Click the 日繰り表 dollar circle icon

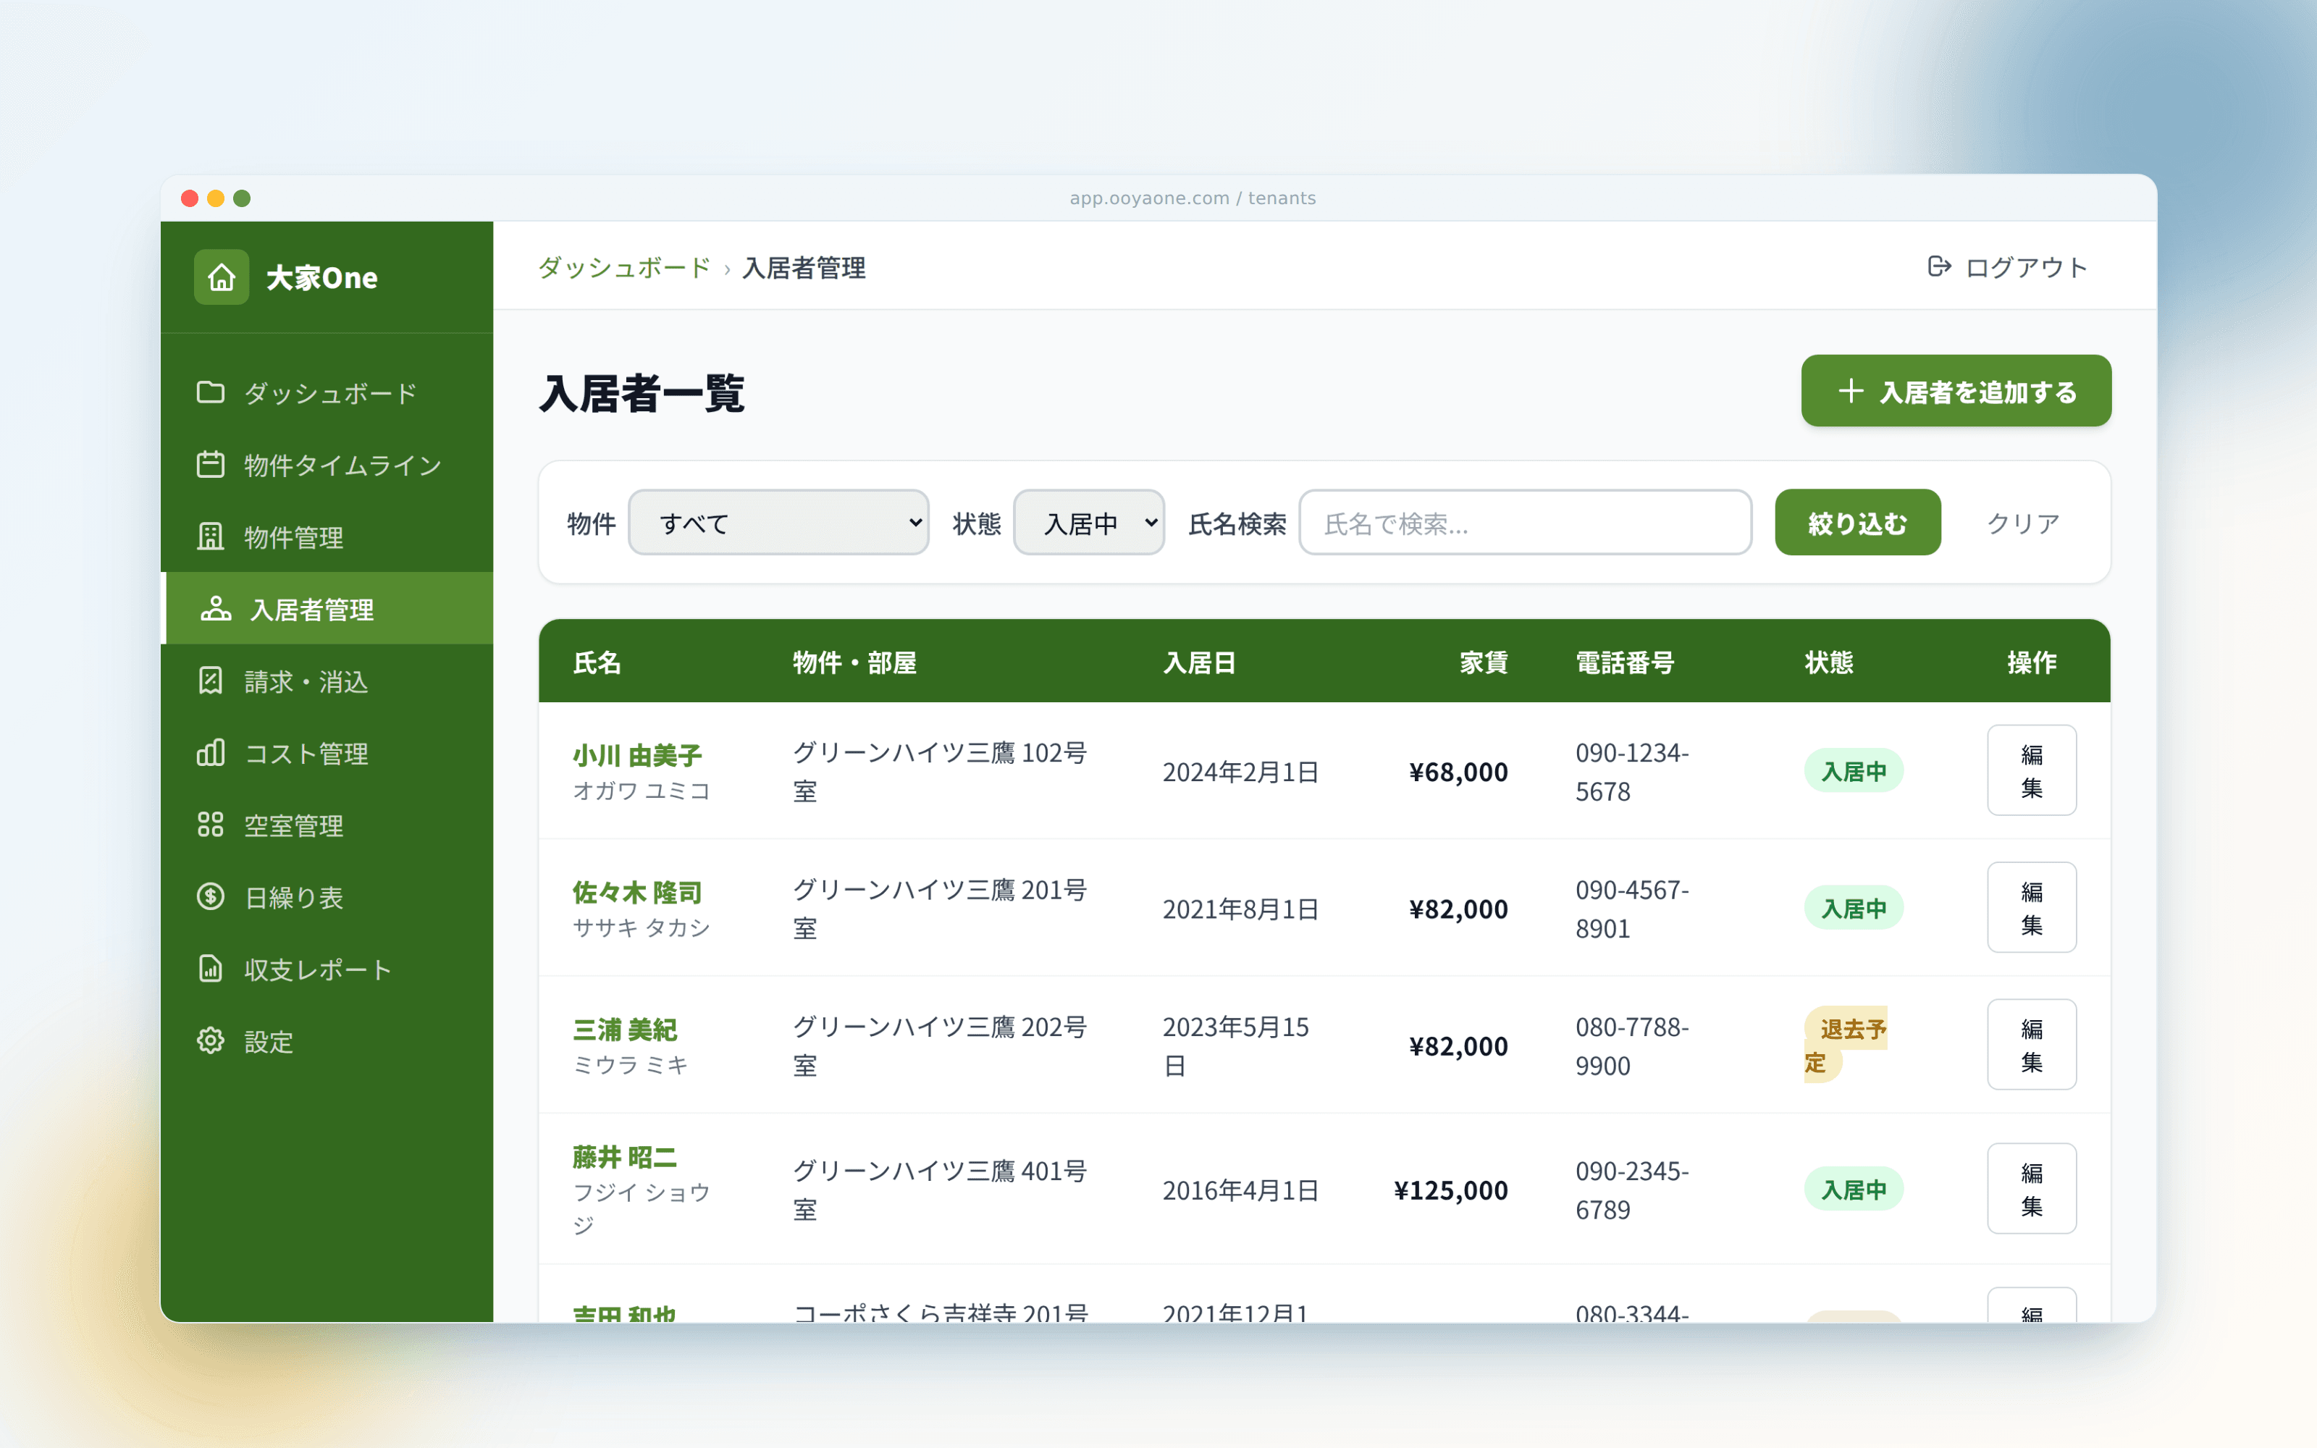coord(211,896)
